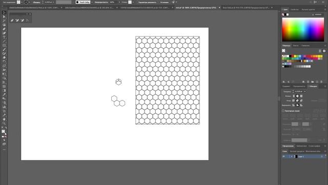Pick Pen tool in floating tear-off panel
The width and height of the screenshot is (328, 185).
point(12,21)
